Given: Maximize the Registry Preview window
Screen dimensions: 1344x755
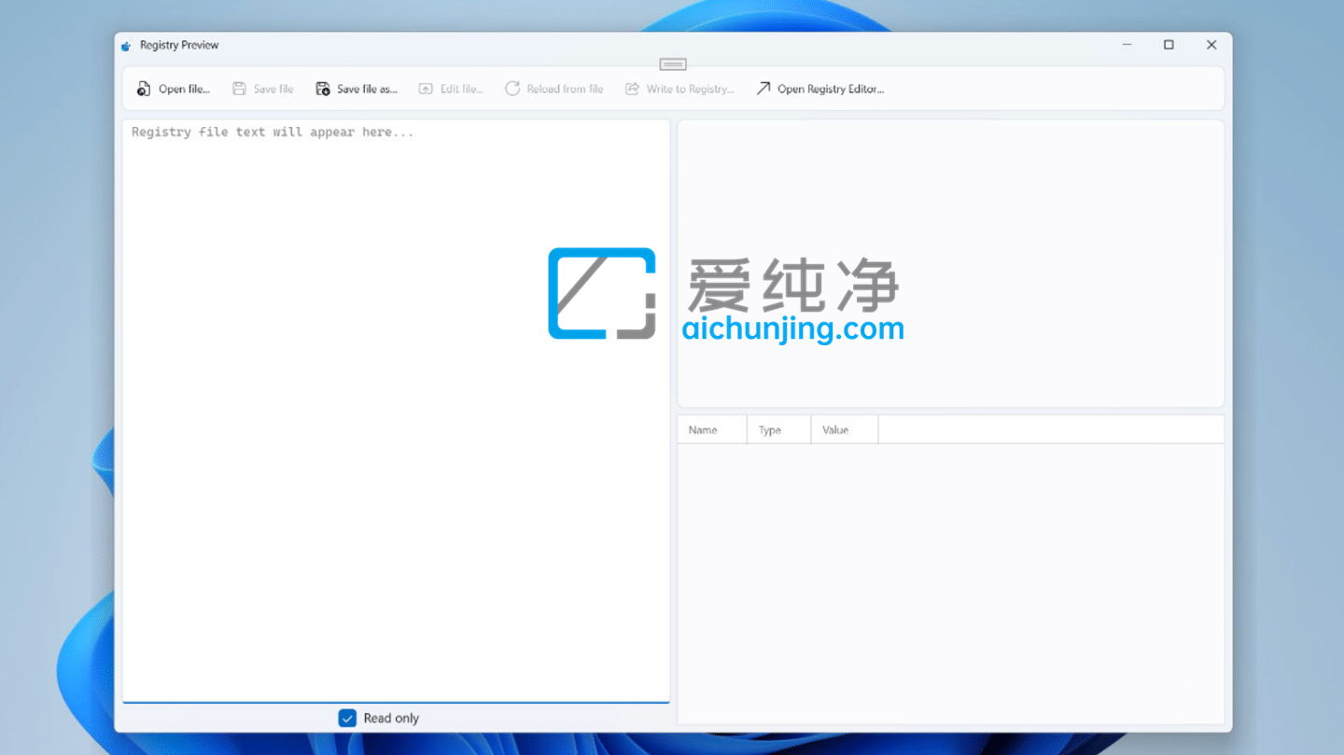Looking at the screenshot, I should click(1169, 45).
